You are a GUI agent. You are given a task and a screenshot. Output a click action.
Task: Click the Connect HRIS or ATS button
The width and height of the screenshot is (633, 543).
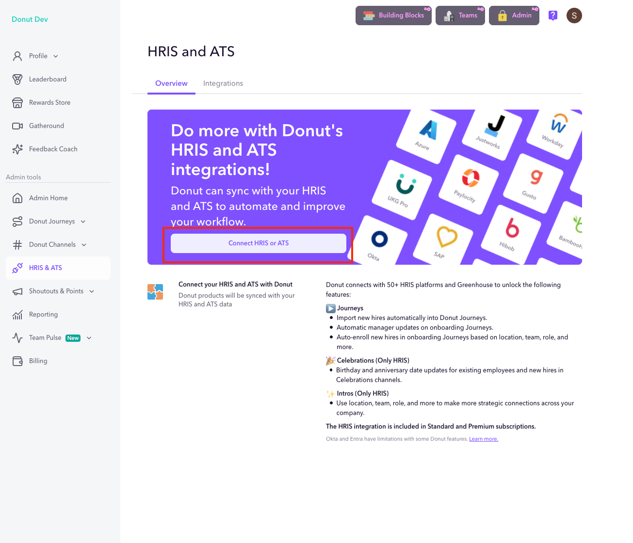pos(259,243)
